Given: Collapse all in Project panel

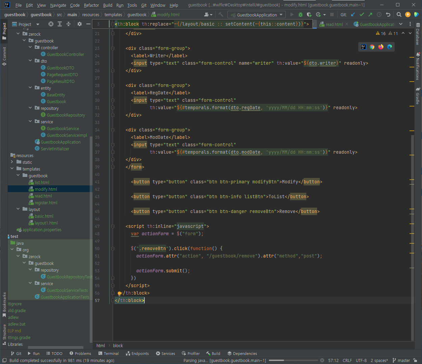Looking at the screenshot, I should [x=68, y=24].
